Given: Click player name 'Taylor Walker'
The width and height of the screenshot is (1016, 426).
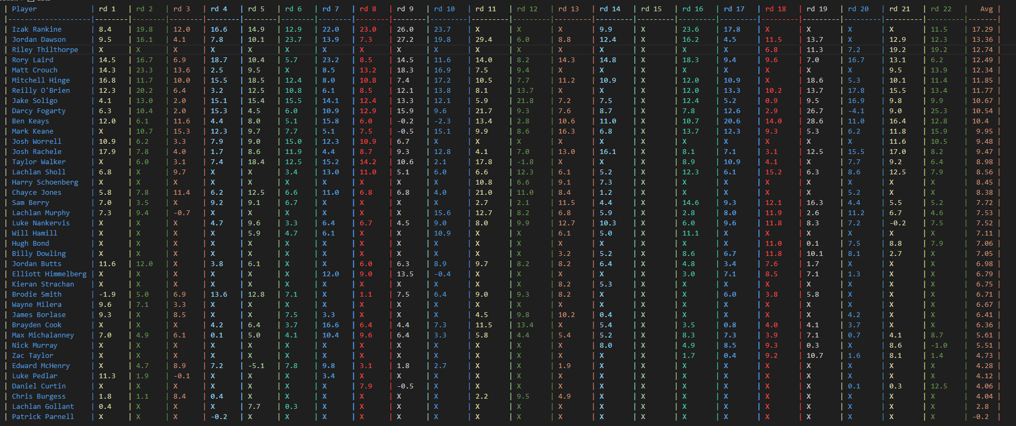Looking at the screenshot, I should [x=39, y=162].
